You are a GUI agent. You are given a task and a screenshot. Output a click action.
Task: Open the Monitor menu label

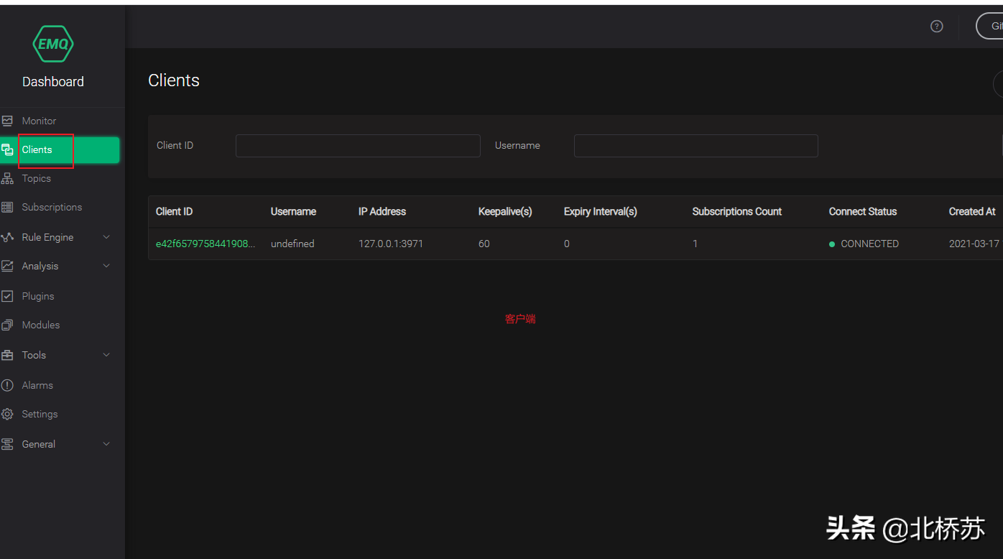coord(39,121)
